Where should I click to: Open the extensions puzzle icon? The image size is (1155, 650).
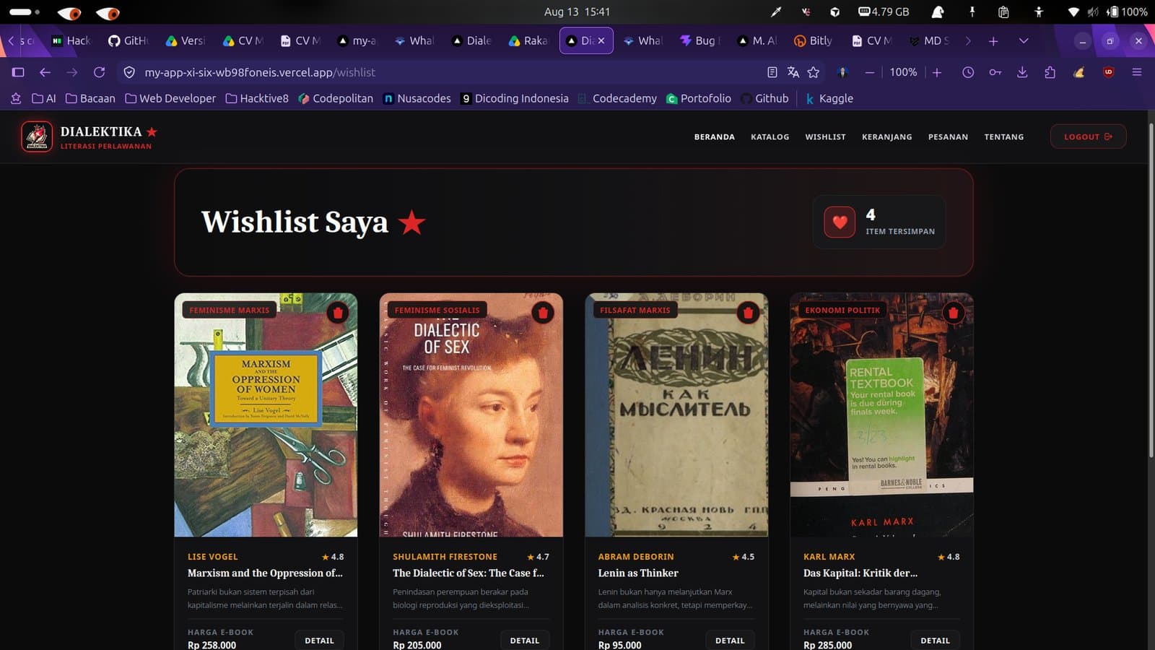[1050, 72]
